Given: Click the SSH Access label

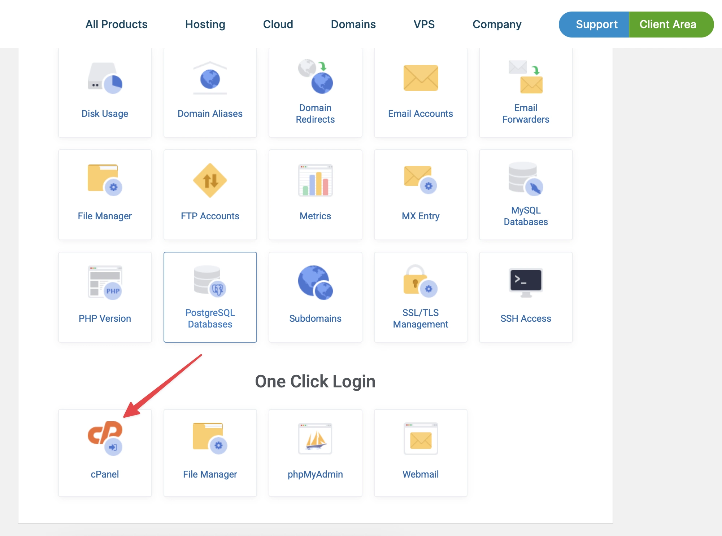Looking at the screenshot, I should click(x=526, y=318).
